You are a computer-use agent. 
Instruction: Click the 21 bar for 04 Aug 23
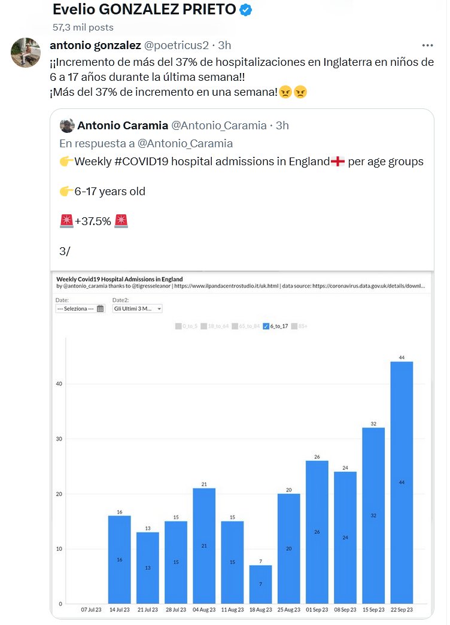click(x=204, y=545)
